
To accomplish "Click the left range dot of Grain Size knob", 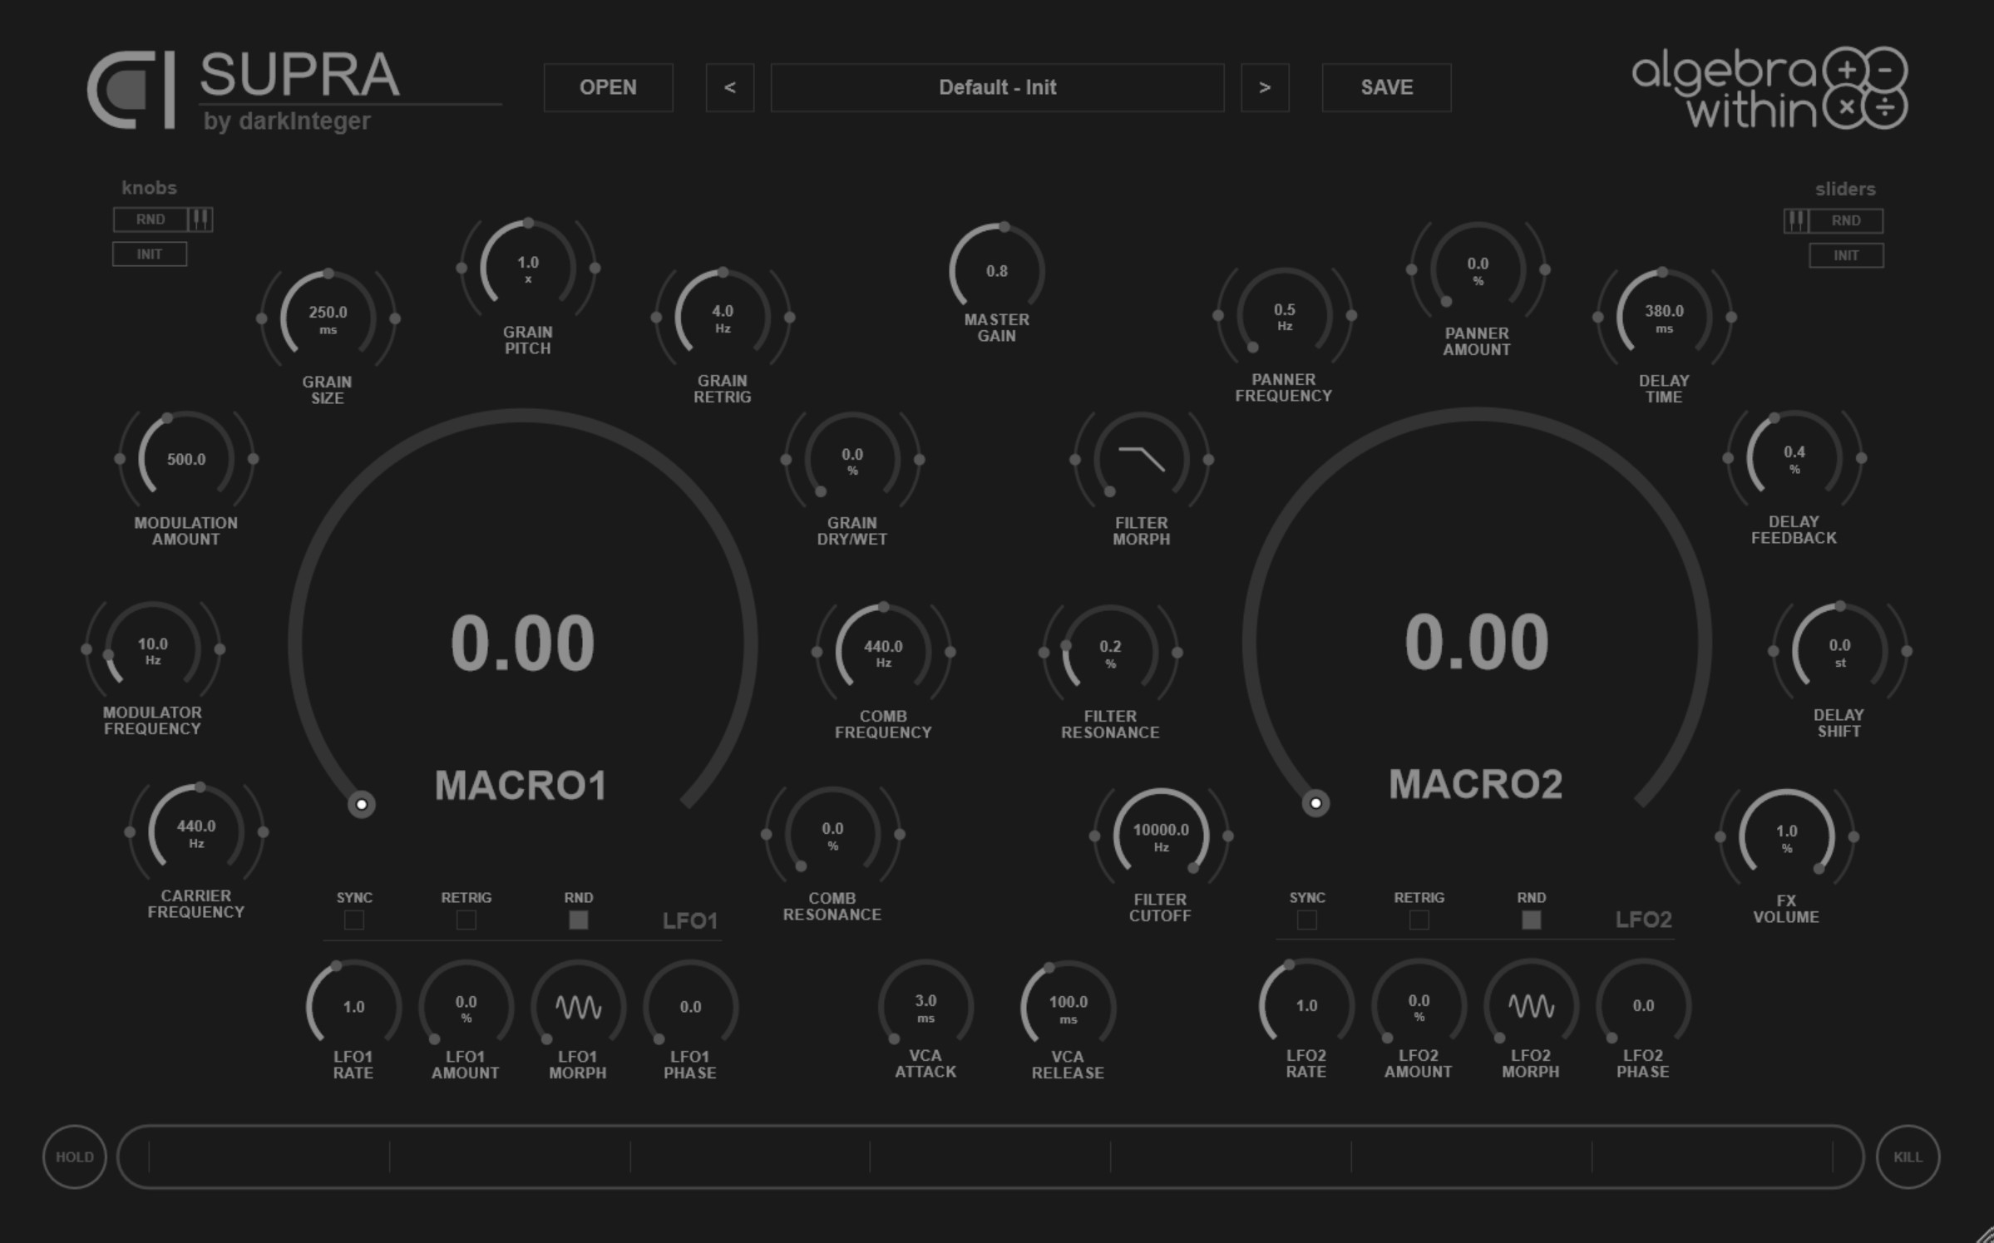I will point(262,318).
